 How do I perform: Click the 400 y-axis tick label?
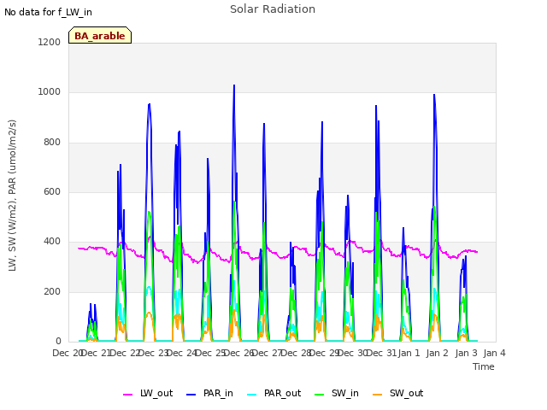click(x=52, y=241)
